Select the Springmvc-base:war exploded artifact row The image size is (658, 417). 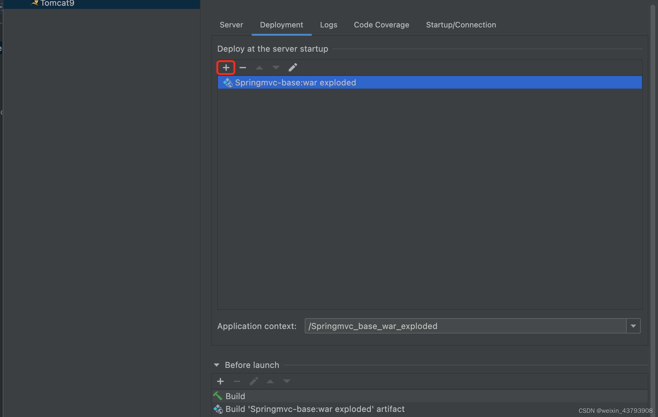(295, 83)
